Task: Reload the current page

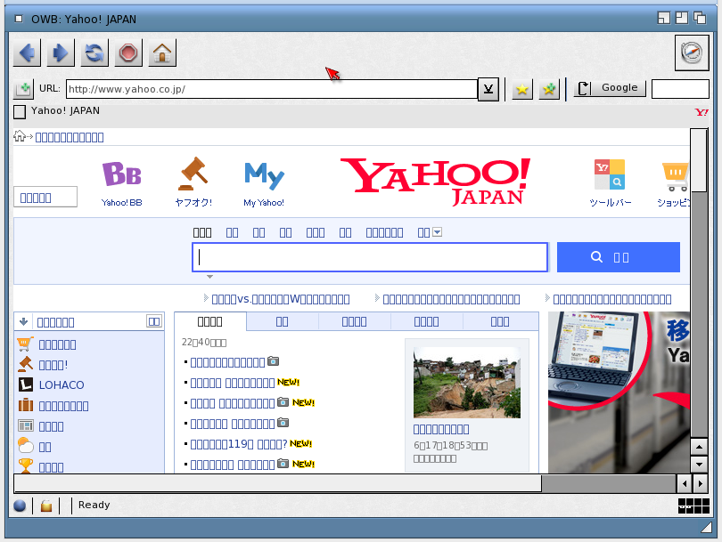Action: point(94,53)
